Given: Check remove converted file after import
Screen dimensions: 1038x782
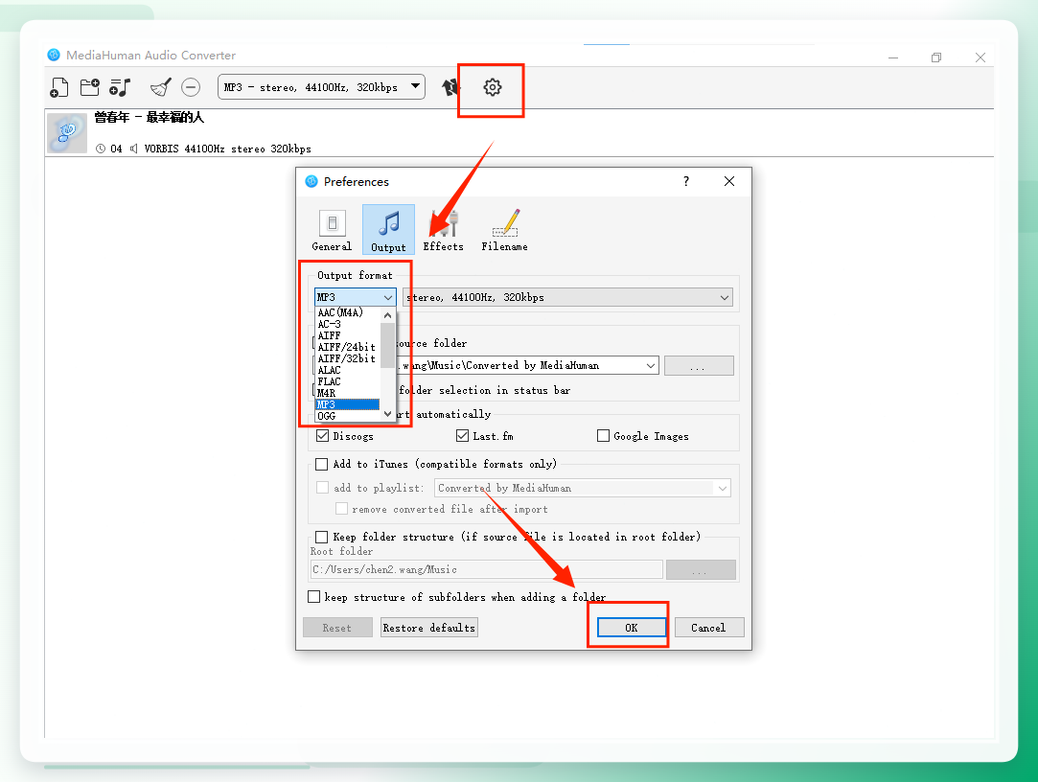Looking at the screenshot, I should click(x=341, y=509).
